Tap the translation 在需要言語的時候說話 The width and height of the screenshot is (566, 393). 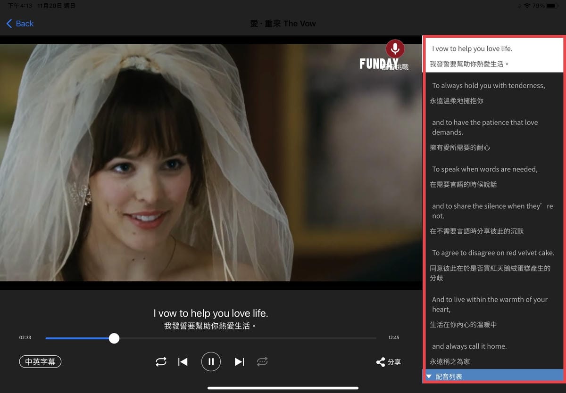[x=463, y=185]
